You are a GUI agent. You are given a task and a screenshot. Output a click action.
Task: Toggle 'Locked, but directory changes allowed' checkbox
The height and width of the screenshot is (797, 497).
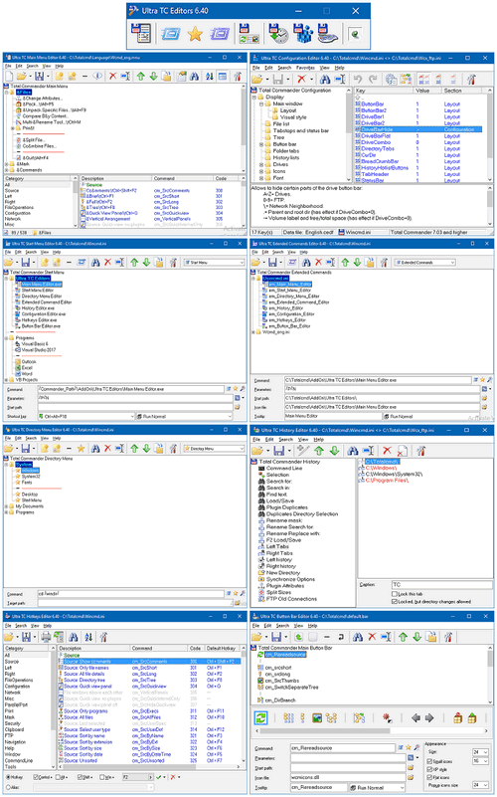(x=395, y=601)
